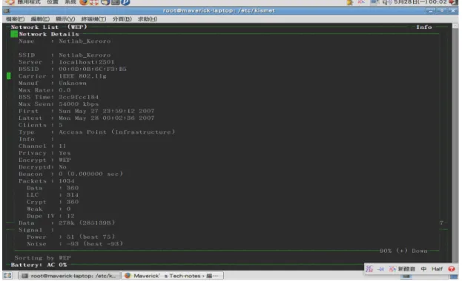462x281 pixels.
Task: Select the 新酷音 input method button
Action: coord(402,269)
